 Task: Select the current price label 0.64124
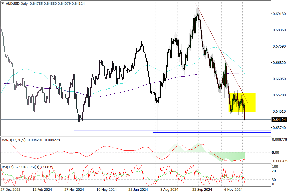(279, 120)
